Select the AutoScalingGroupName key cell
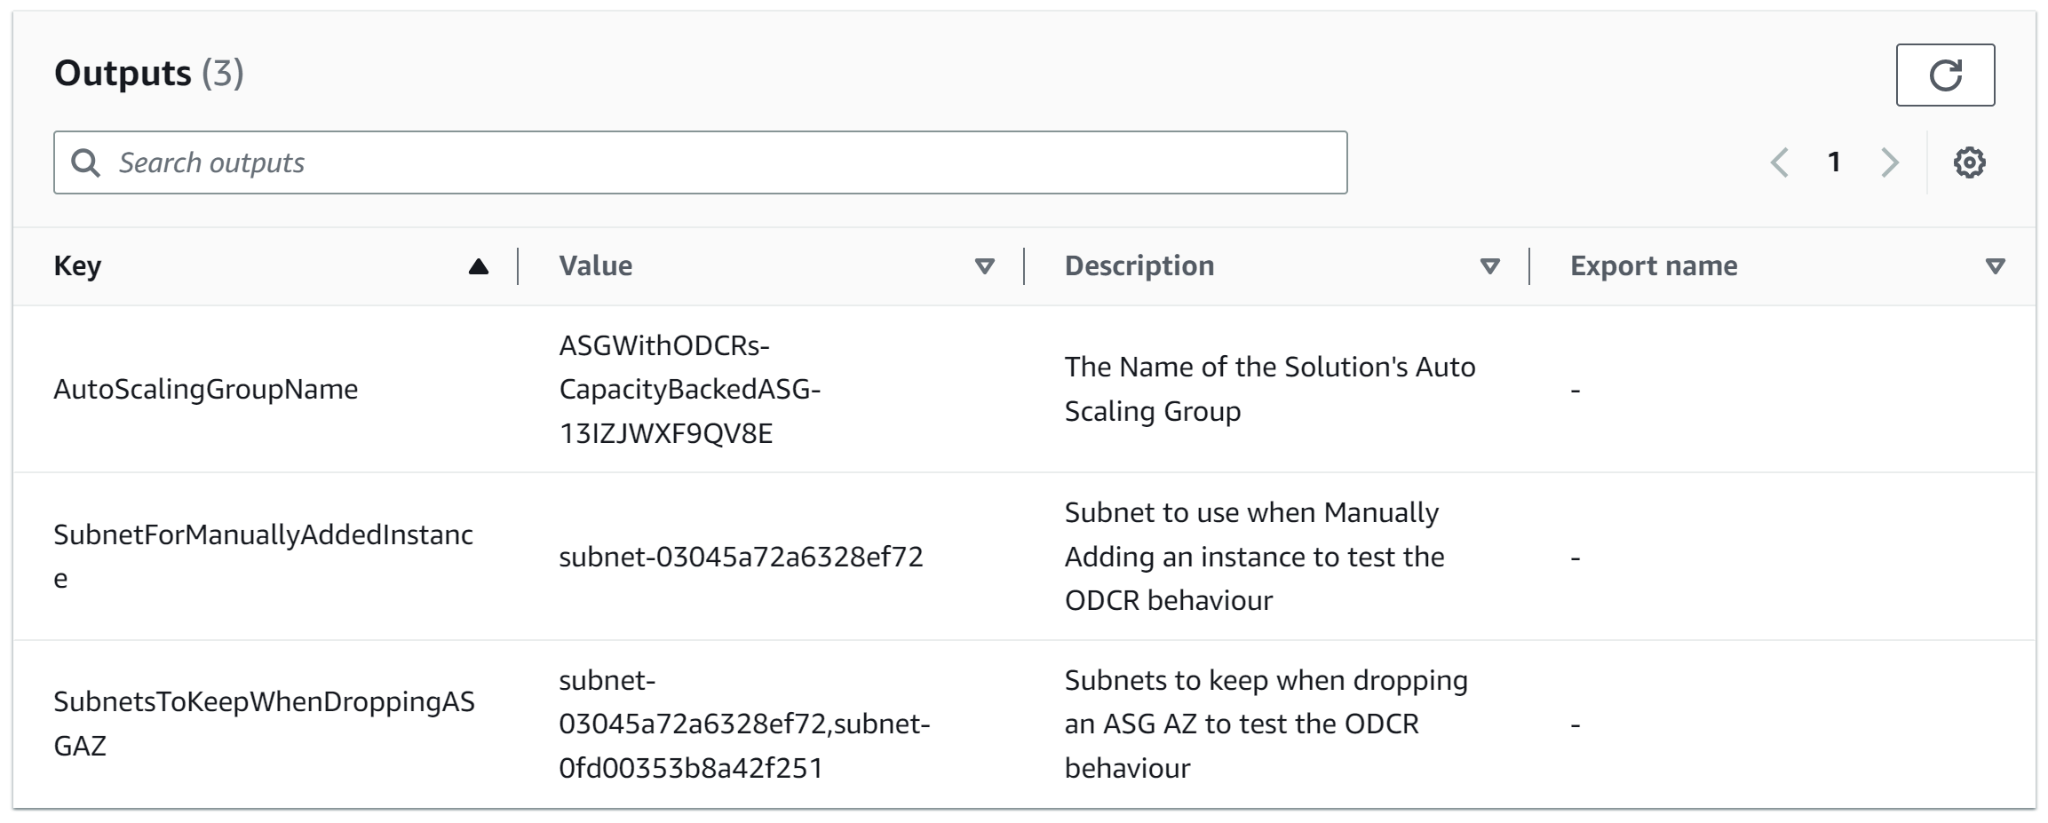The image size is (2048, 823). 205,389
